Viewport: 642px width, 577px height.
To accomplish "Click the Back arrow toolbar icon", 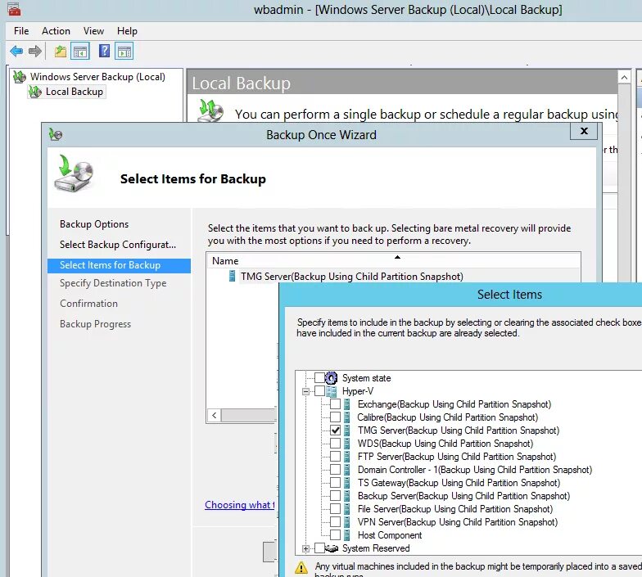I will click(16, 52).
